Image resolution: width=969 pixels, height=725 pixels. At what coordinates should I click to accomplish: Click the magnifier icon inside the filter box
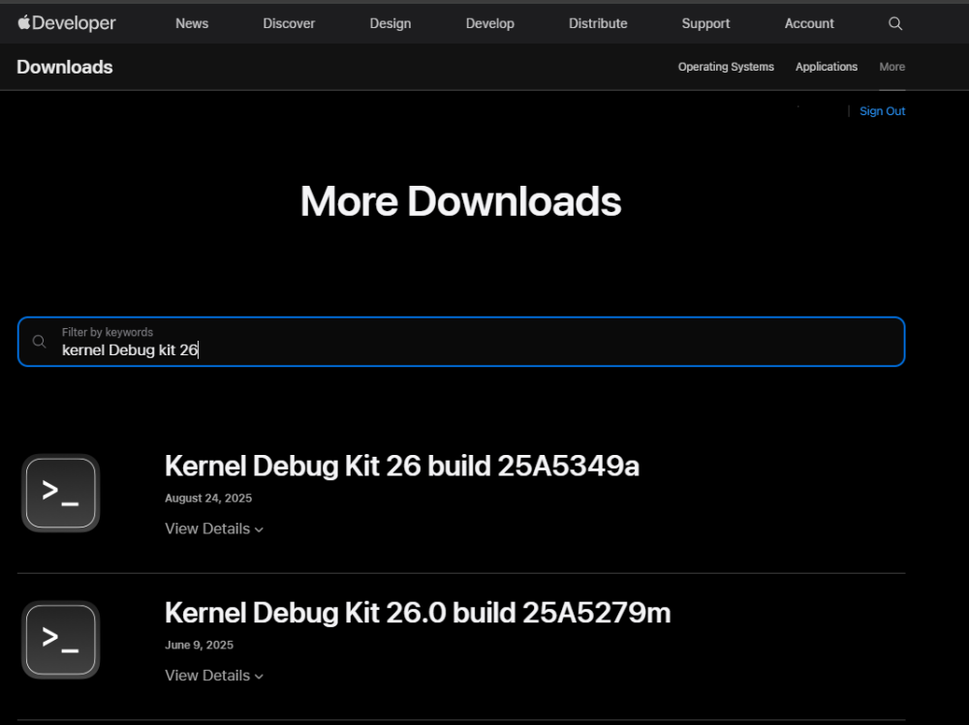click(x=39, y=342)
